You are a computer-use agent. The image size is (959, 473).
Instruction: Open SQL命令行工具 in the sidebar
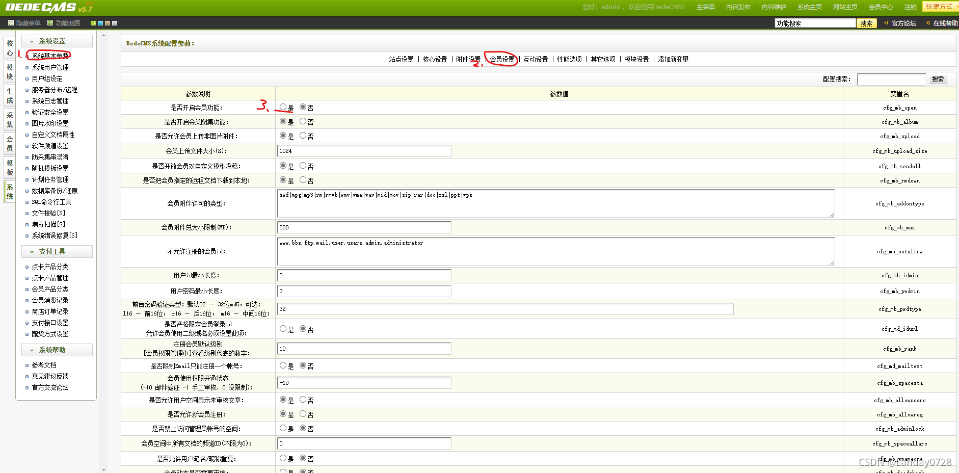tap(51, 202)
